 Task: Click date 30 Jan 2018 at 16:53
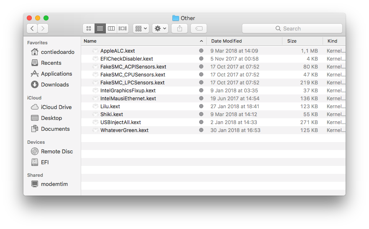click(x=235, y=130)
